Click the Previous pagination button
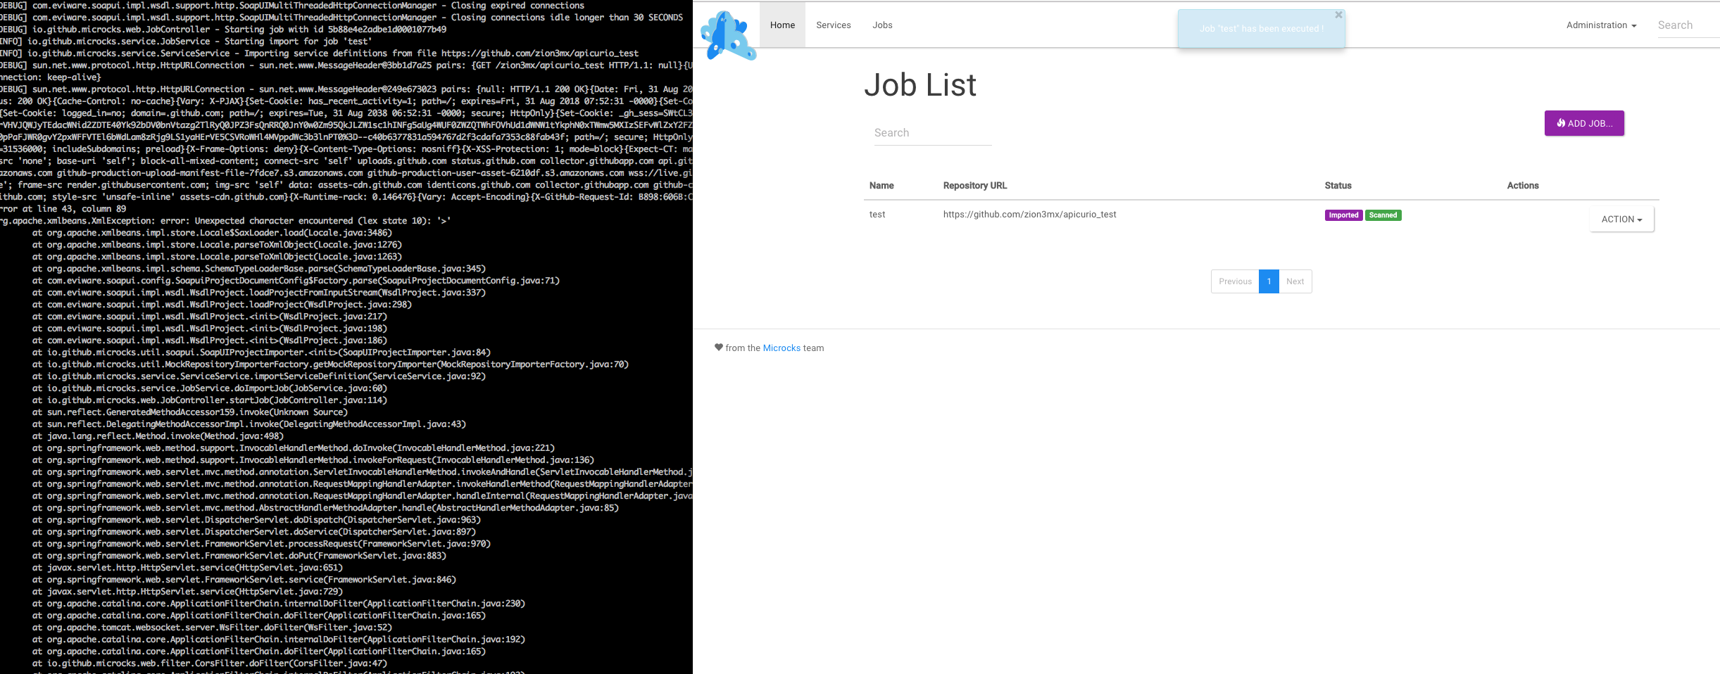Image resolution: width=1720 pixels, height=674 pixels. [1235, 281]
